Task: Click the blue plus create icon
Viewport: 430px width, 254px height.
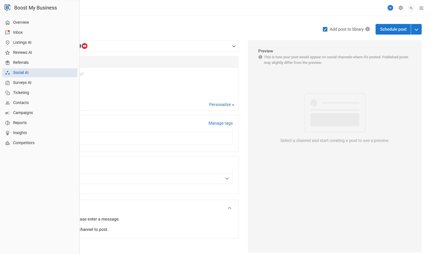Action: coord(390,8)
